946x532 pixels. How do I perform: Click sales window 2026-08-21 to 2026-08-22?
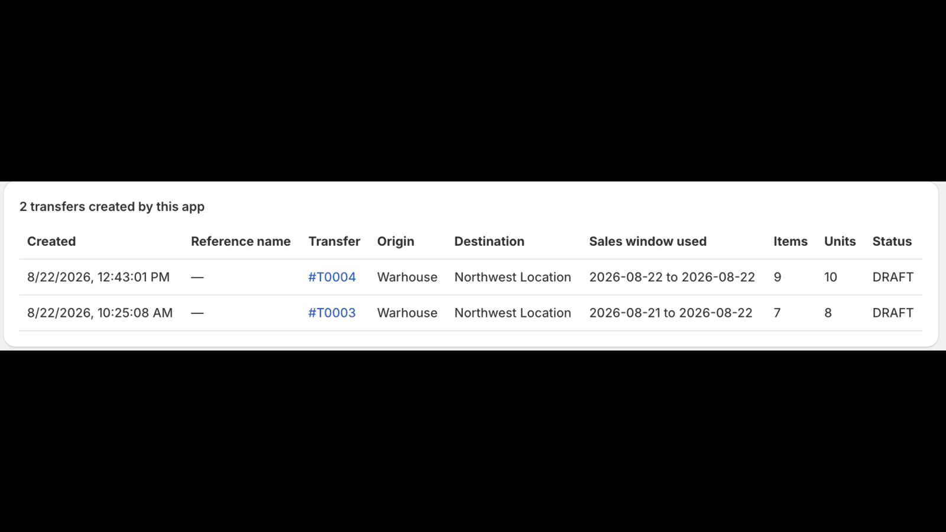tap(670, 313)
